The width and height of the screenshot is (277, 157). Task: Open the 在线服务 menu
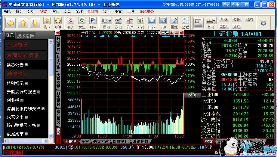click(147, 11)
